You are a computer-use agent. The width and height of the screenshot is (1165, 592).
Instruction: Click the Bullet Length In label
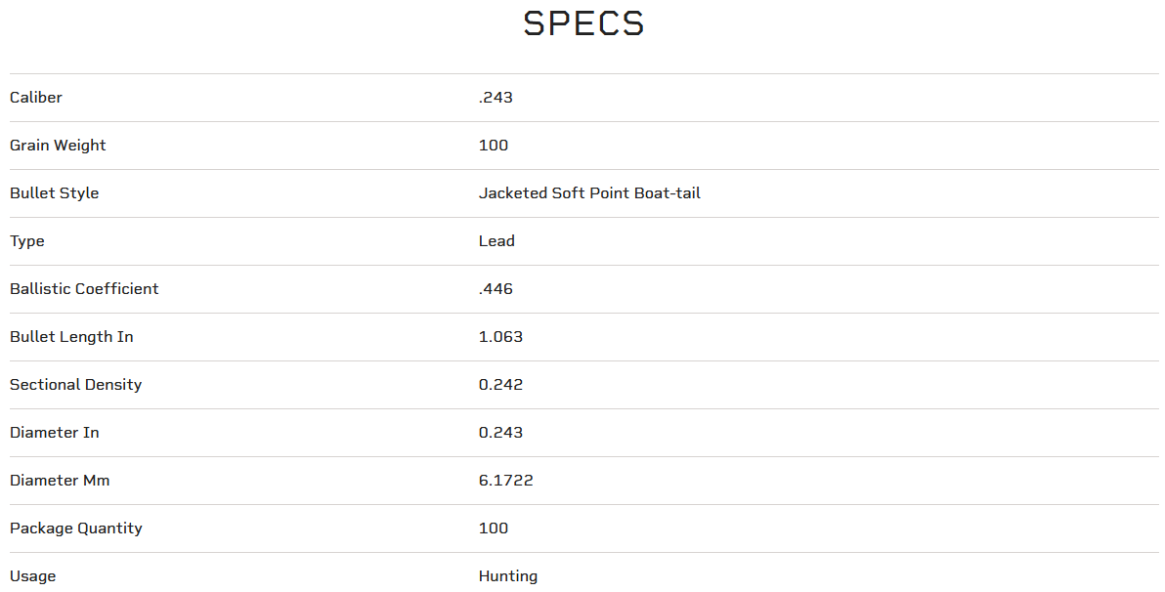[71, 337]
